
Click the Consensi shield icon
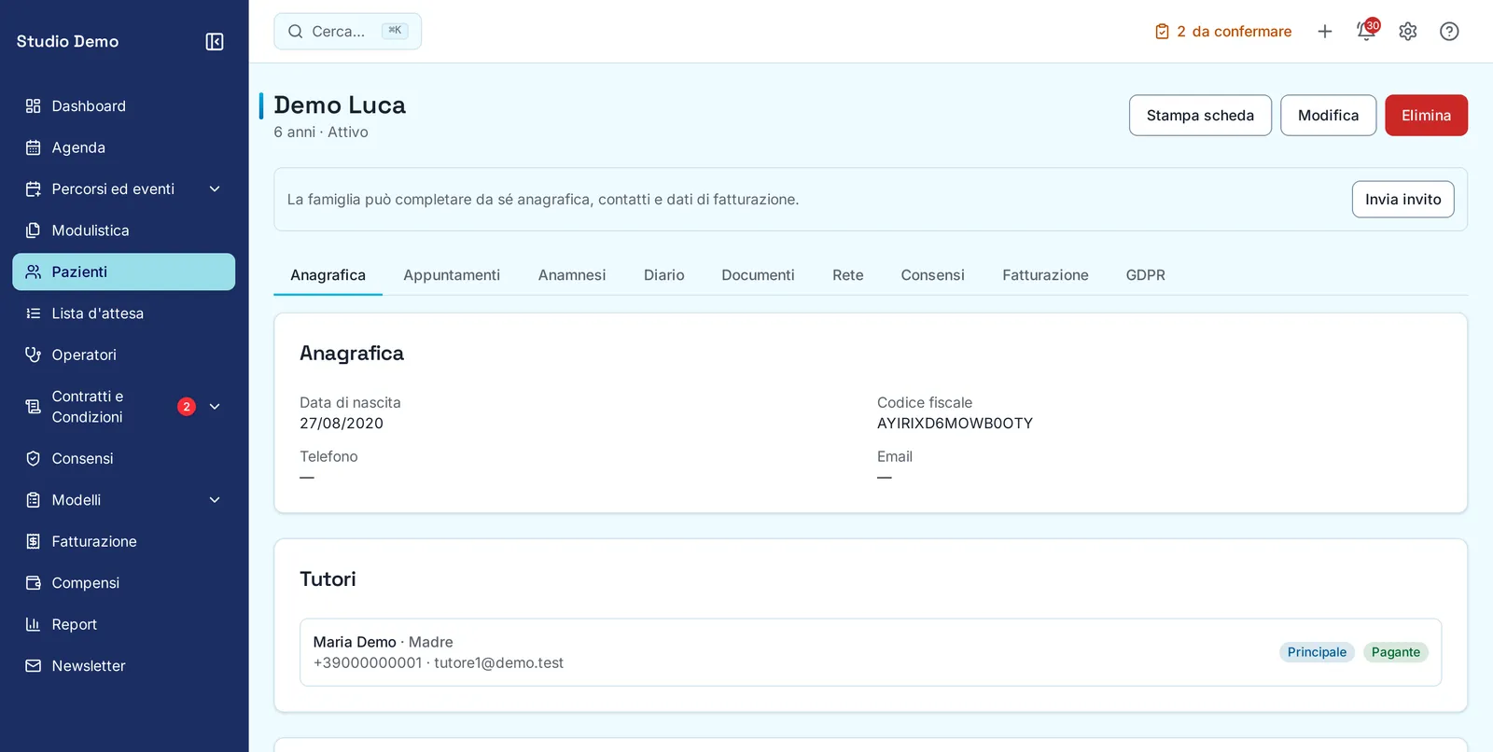34,458
